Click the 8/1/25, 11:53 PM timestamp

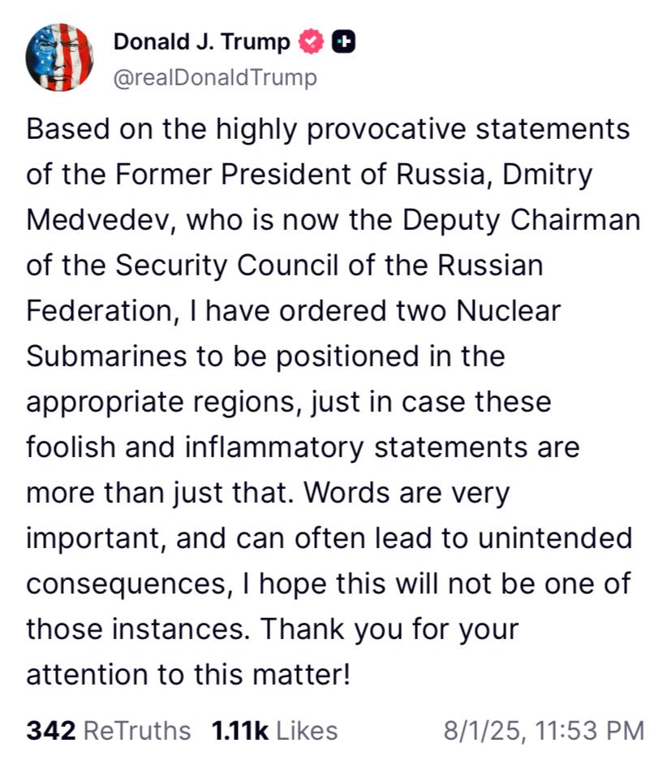[x=544, y=730]
